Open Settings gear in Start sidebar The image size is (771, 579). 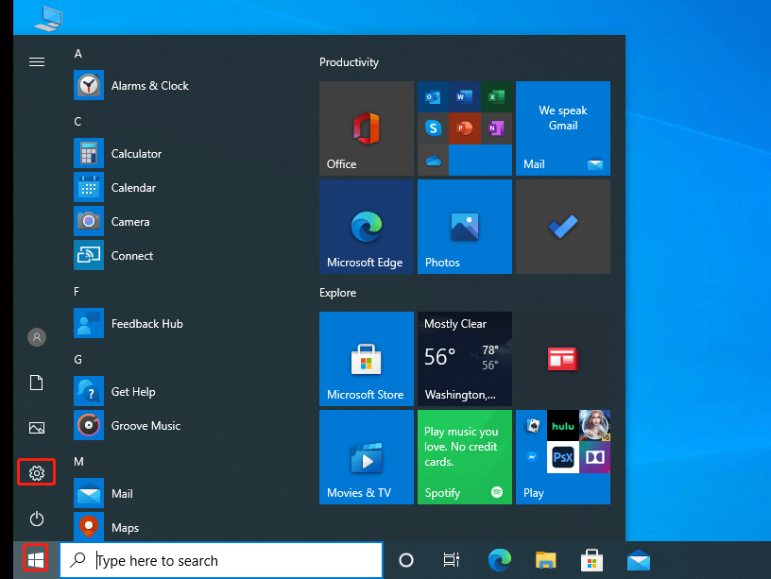click(x=37, y=472)
